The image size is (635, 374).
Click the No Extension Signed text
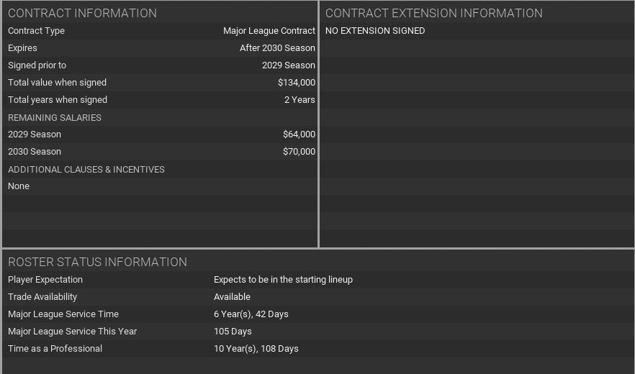coord(375,31)
